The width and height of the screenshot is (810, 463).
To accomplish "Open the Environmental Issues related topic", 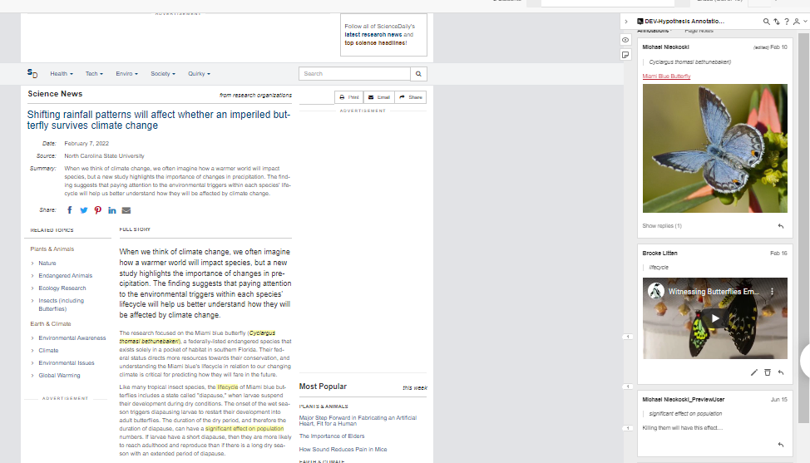I will click(67, 363).
